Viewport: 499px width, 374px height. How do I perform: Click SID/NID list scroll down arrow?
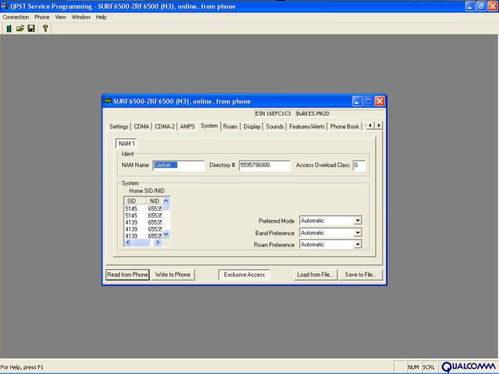pyautogui.click(x=166, y=234)
